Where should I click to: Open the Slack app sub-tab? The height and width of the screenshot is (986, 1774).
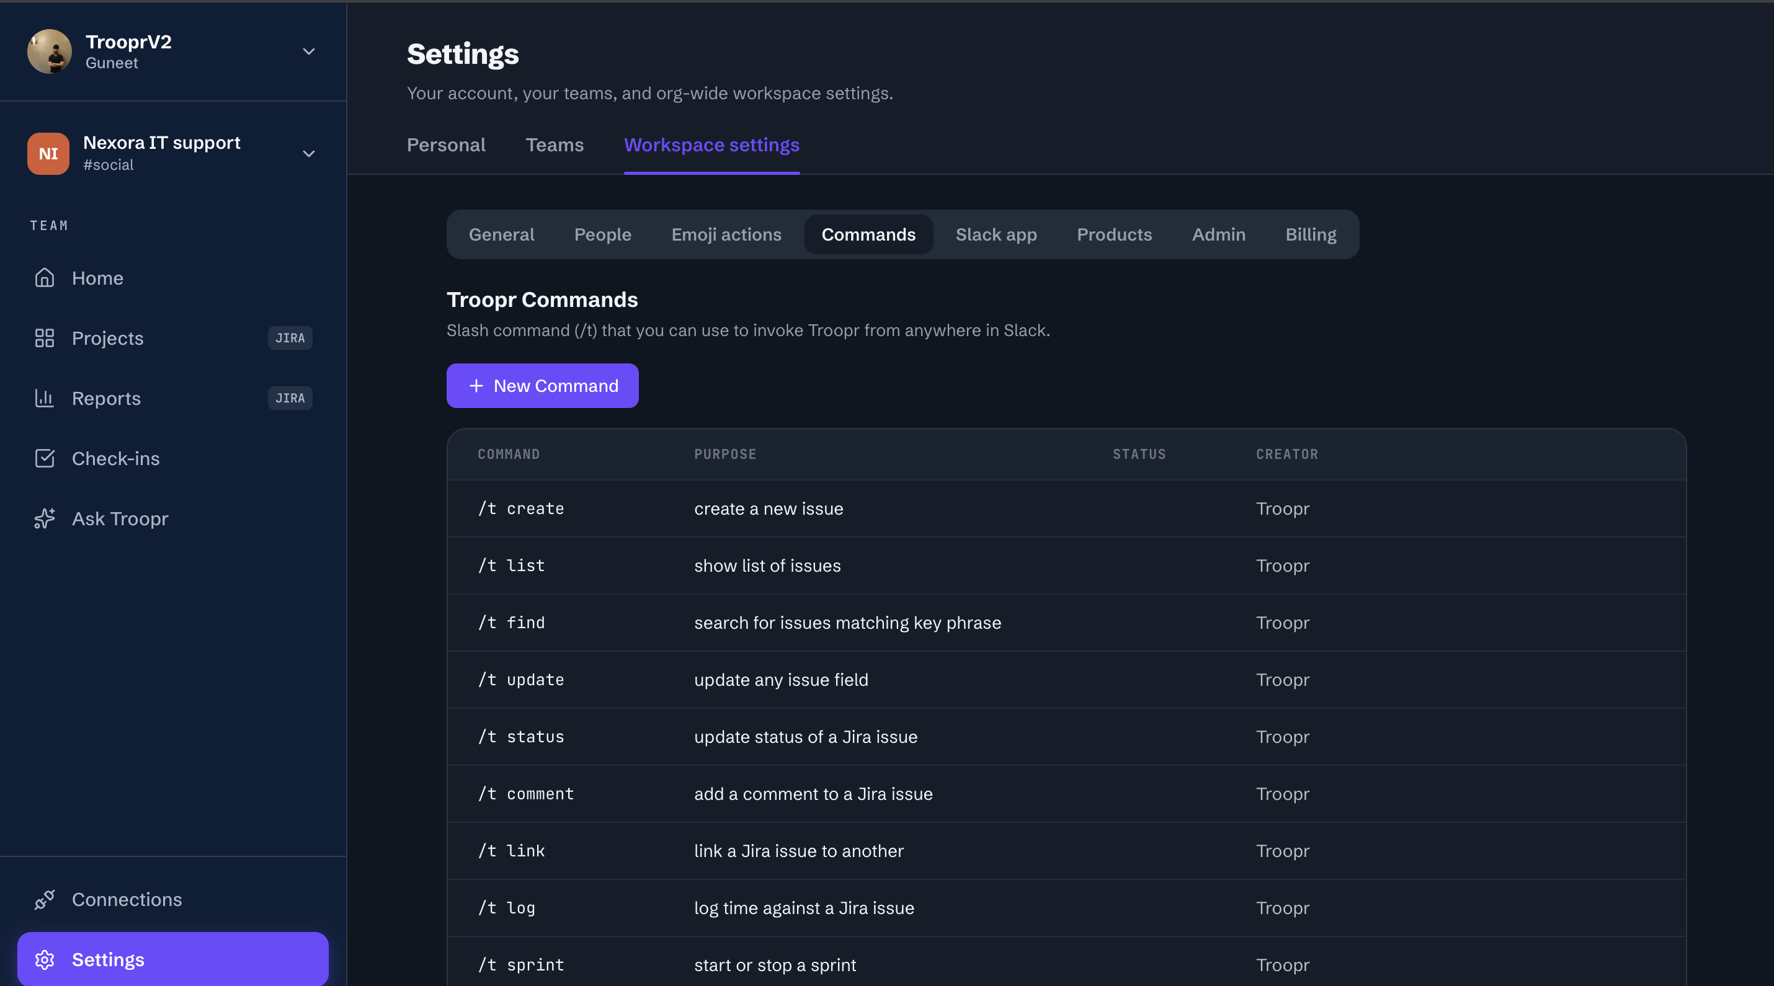(996, 234)
